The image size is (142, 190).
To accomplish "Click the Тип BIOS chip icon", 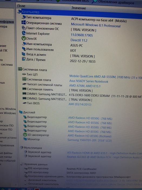I will [25, 103].
